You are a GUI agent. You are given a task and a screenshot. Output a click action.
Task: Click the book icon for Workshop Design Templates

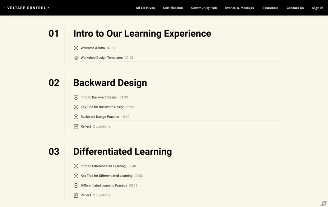click(76, 58)
